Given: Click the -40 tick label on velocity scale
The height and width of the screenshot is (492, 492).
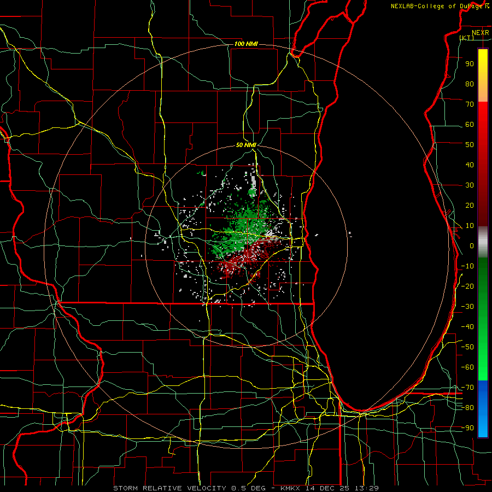Looking at the screenshot, I should pyautogui.click(x=467, y=327).
